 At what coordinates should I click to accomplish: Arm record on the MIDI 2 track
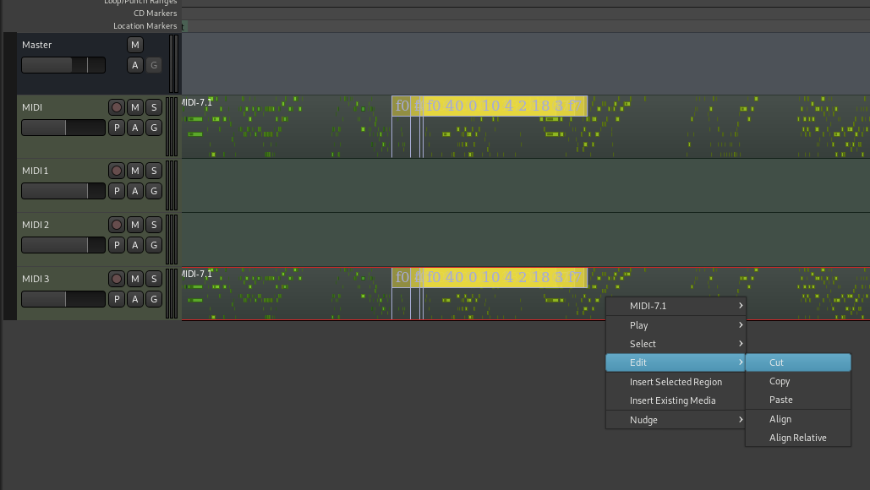click(x=117, y=225)
